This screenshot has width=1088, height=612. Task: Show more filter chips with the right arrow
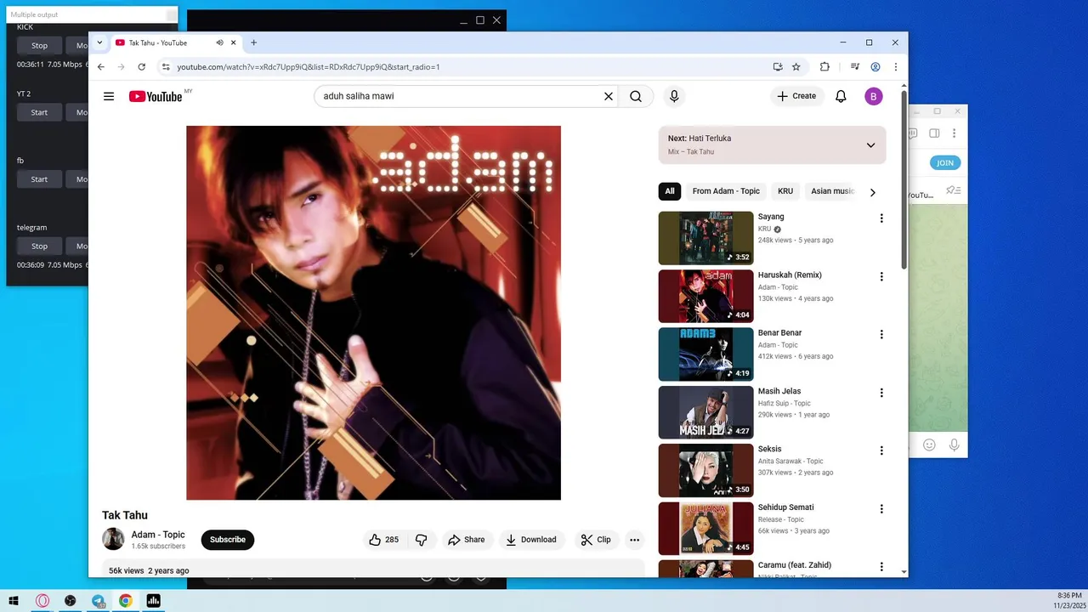pyautogui.click(x=872, y=192)
